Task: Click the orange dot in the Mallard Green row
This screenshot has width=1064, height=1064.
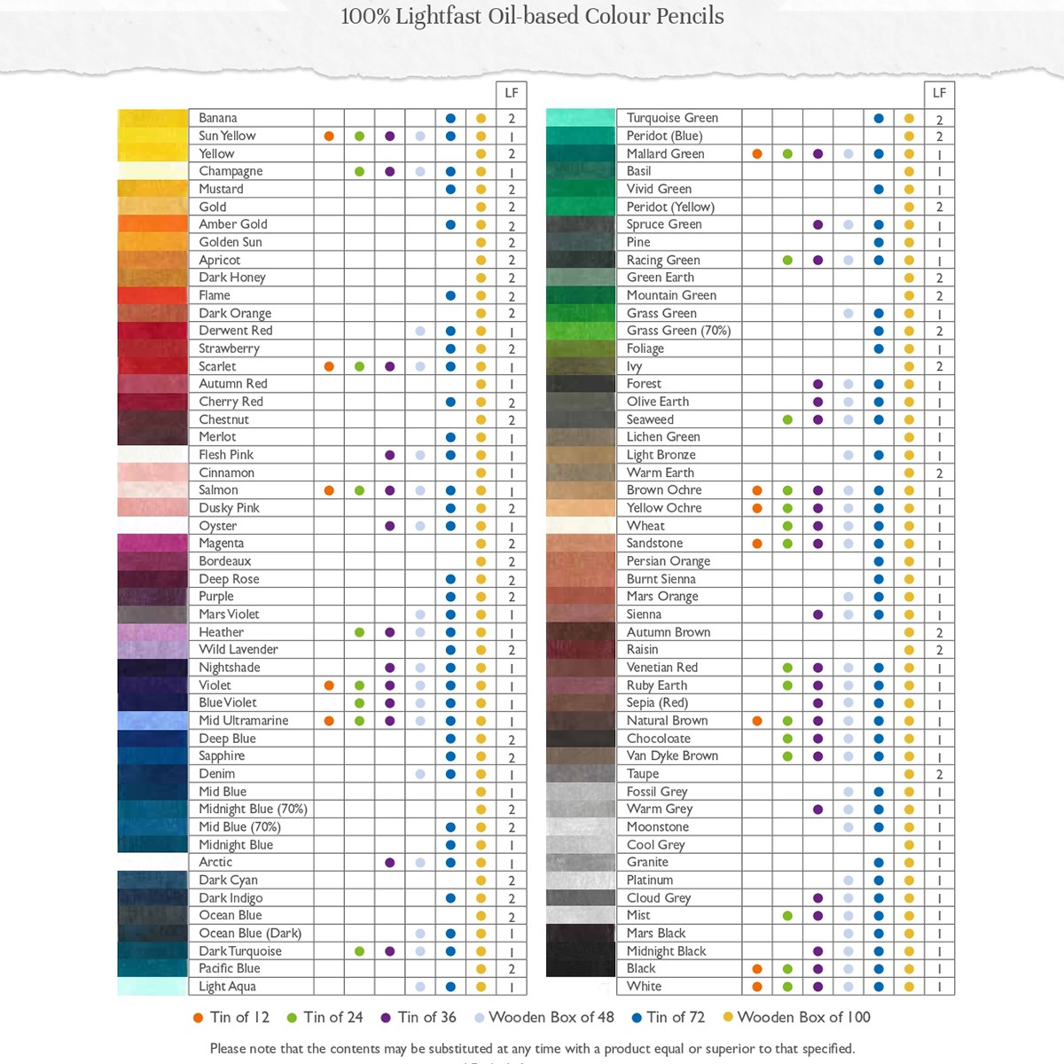Action: (757, 154)
